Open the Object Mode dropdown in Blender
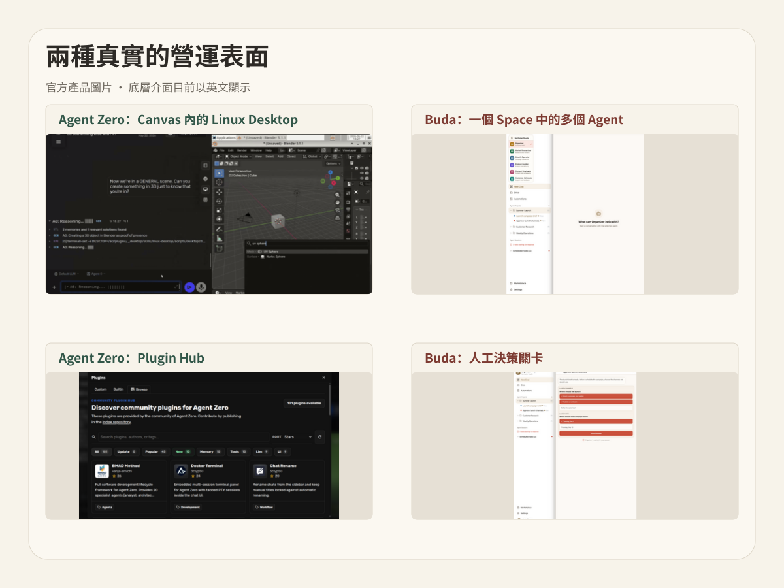Screen dimensions: 784x588 238,157
